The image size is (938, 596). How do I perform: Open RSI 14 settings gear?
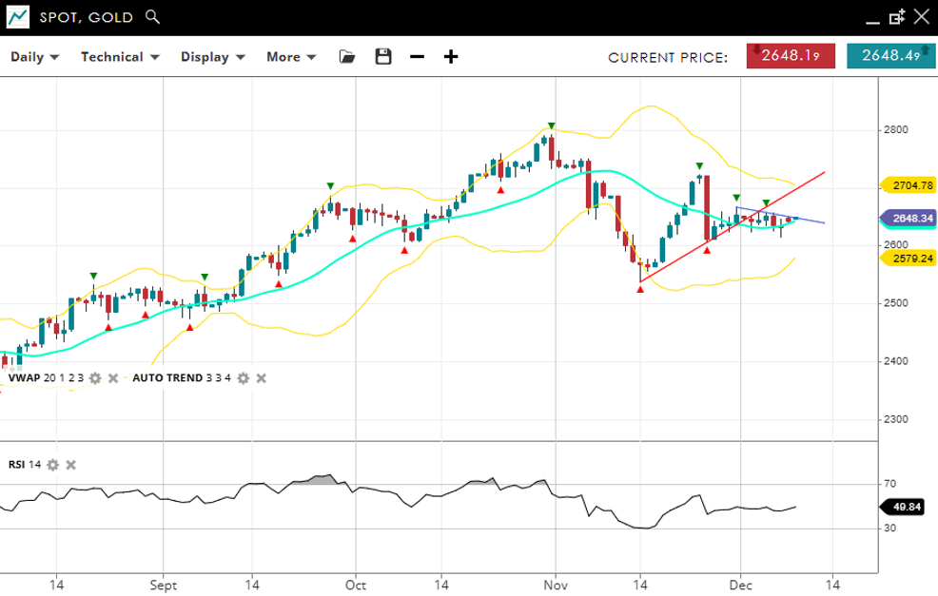click(x=53, y=465)
